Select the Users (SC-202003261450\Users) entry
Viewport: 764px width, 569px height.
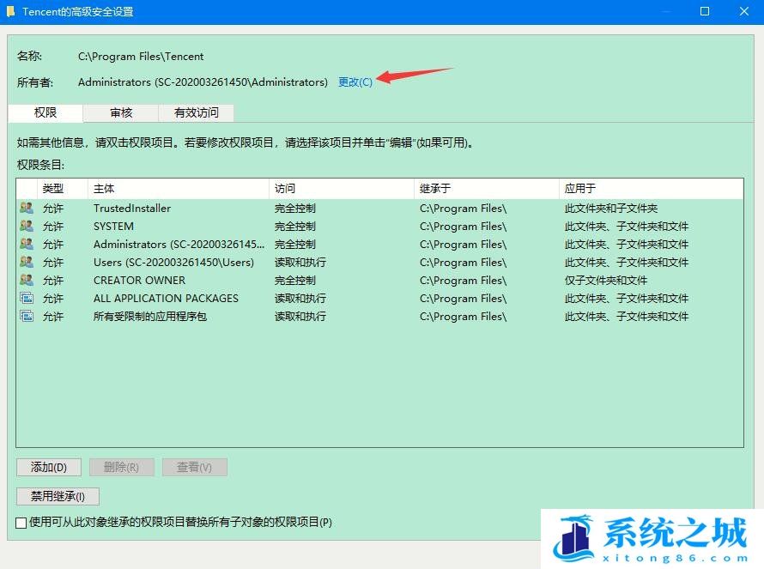coord(380,262)
